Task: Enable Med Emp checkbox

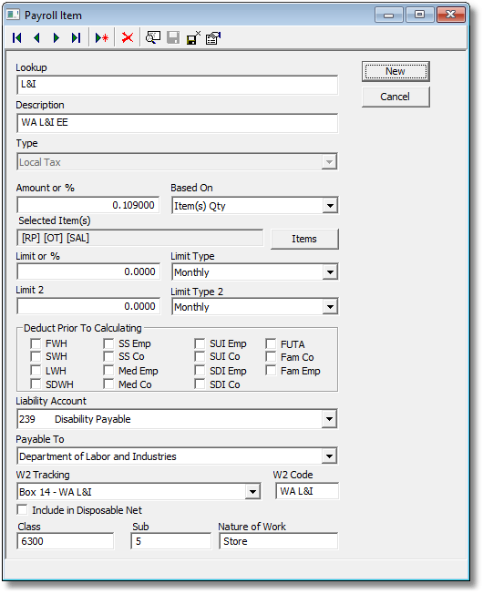Action: pos(108,371)
